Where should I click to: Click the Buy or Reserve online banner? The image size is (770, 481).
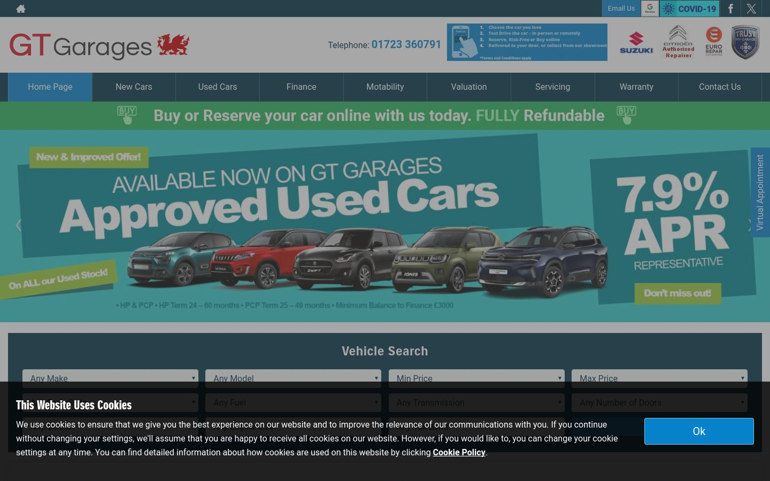click(385, 115)
